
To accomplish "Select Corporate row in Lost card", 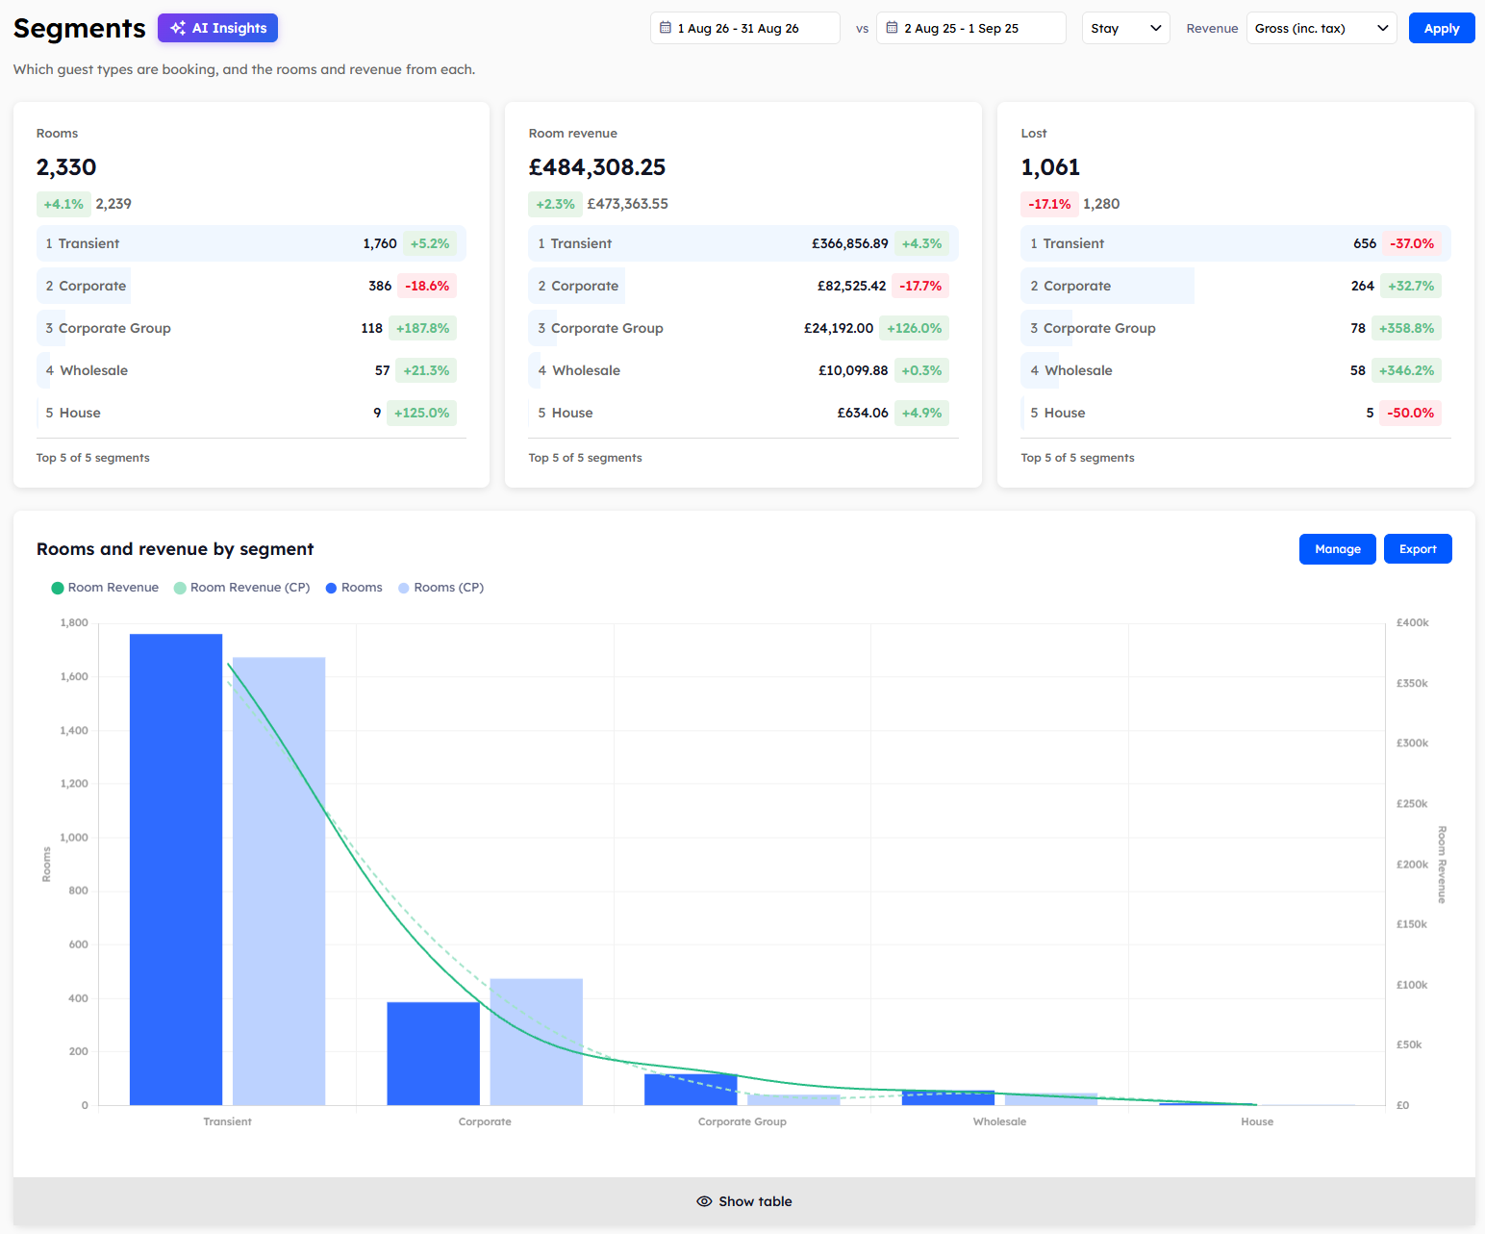I will pos(1236,286).
